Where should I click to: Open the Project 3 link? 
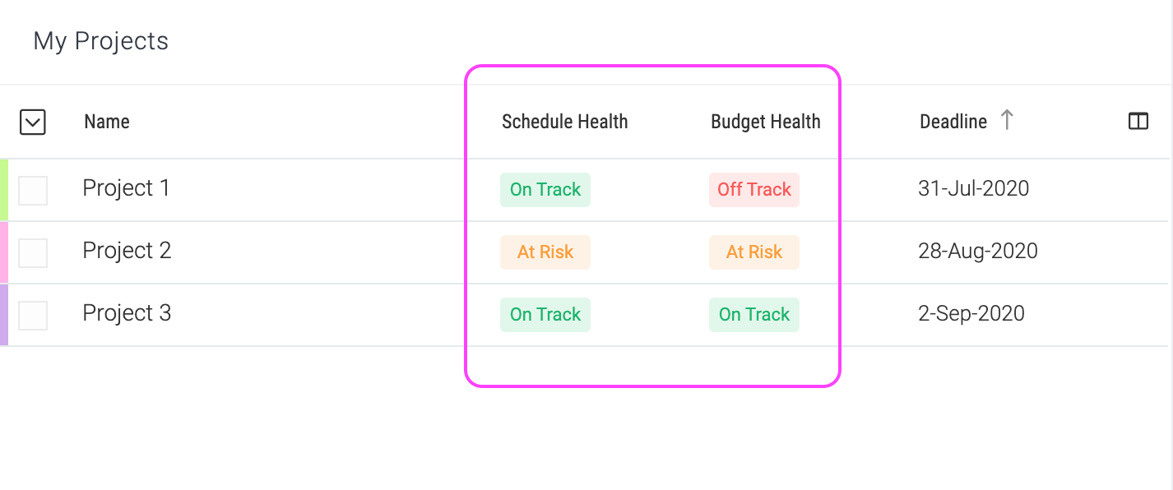(x=127, y=313)
